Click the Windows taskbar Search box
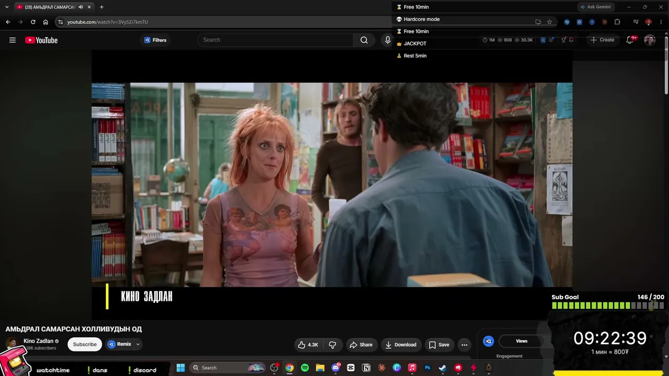 click(227, 368)
